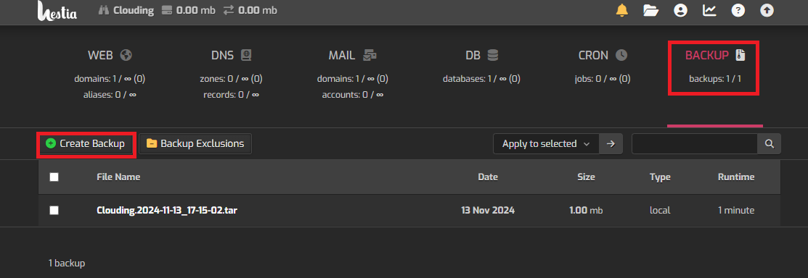Click the search input field

(x=695, y=144)
